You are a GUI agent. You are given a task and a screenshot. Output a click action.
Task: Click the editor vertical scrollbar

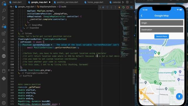click(x=134, y=77)
